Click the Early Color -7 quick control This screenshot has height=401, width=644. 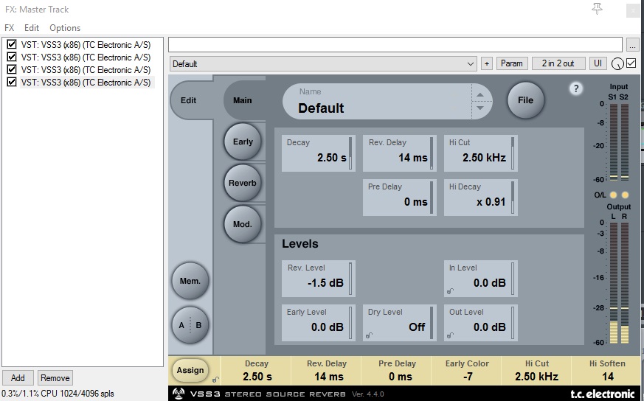(467, 371)
